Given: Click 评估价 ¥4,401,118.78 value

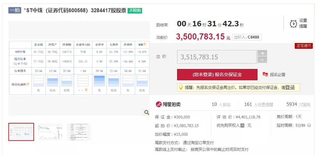Looking at the screenshot, I should click(248, 117).
